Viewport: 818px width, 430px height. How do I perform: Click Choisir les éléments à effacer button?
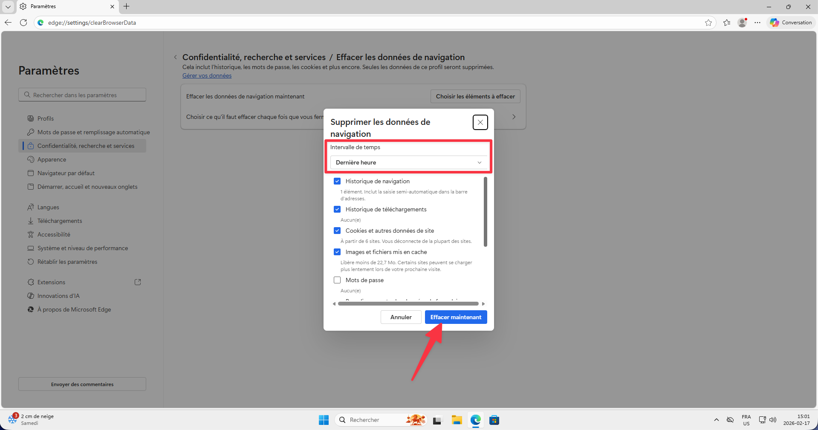coord(475,96)
